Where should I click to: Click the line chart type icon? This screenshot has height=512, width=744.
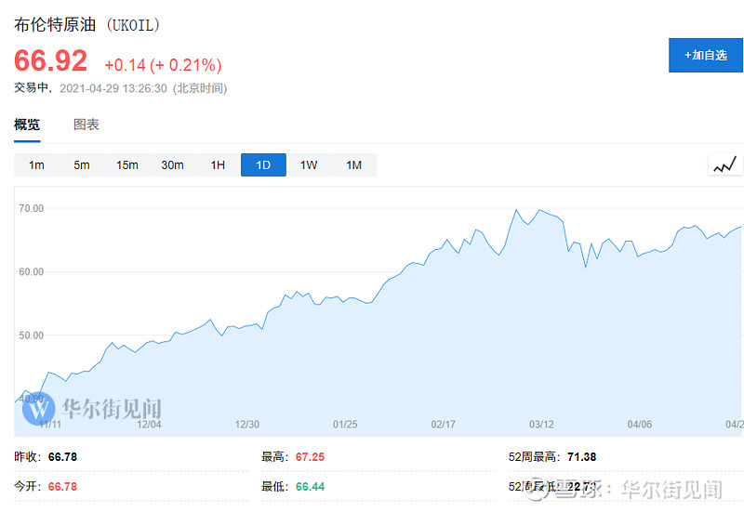[724, 165]
